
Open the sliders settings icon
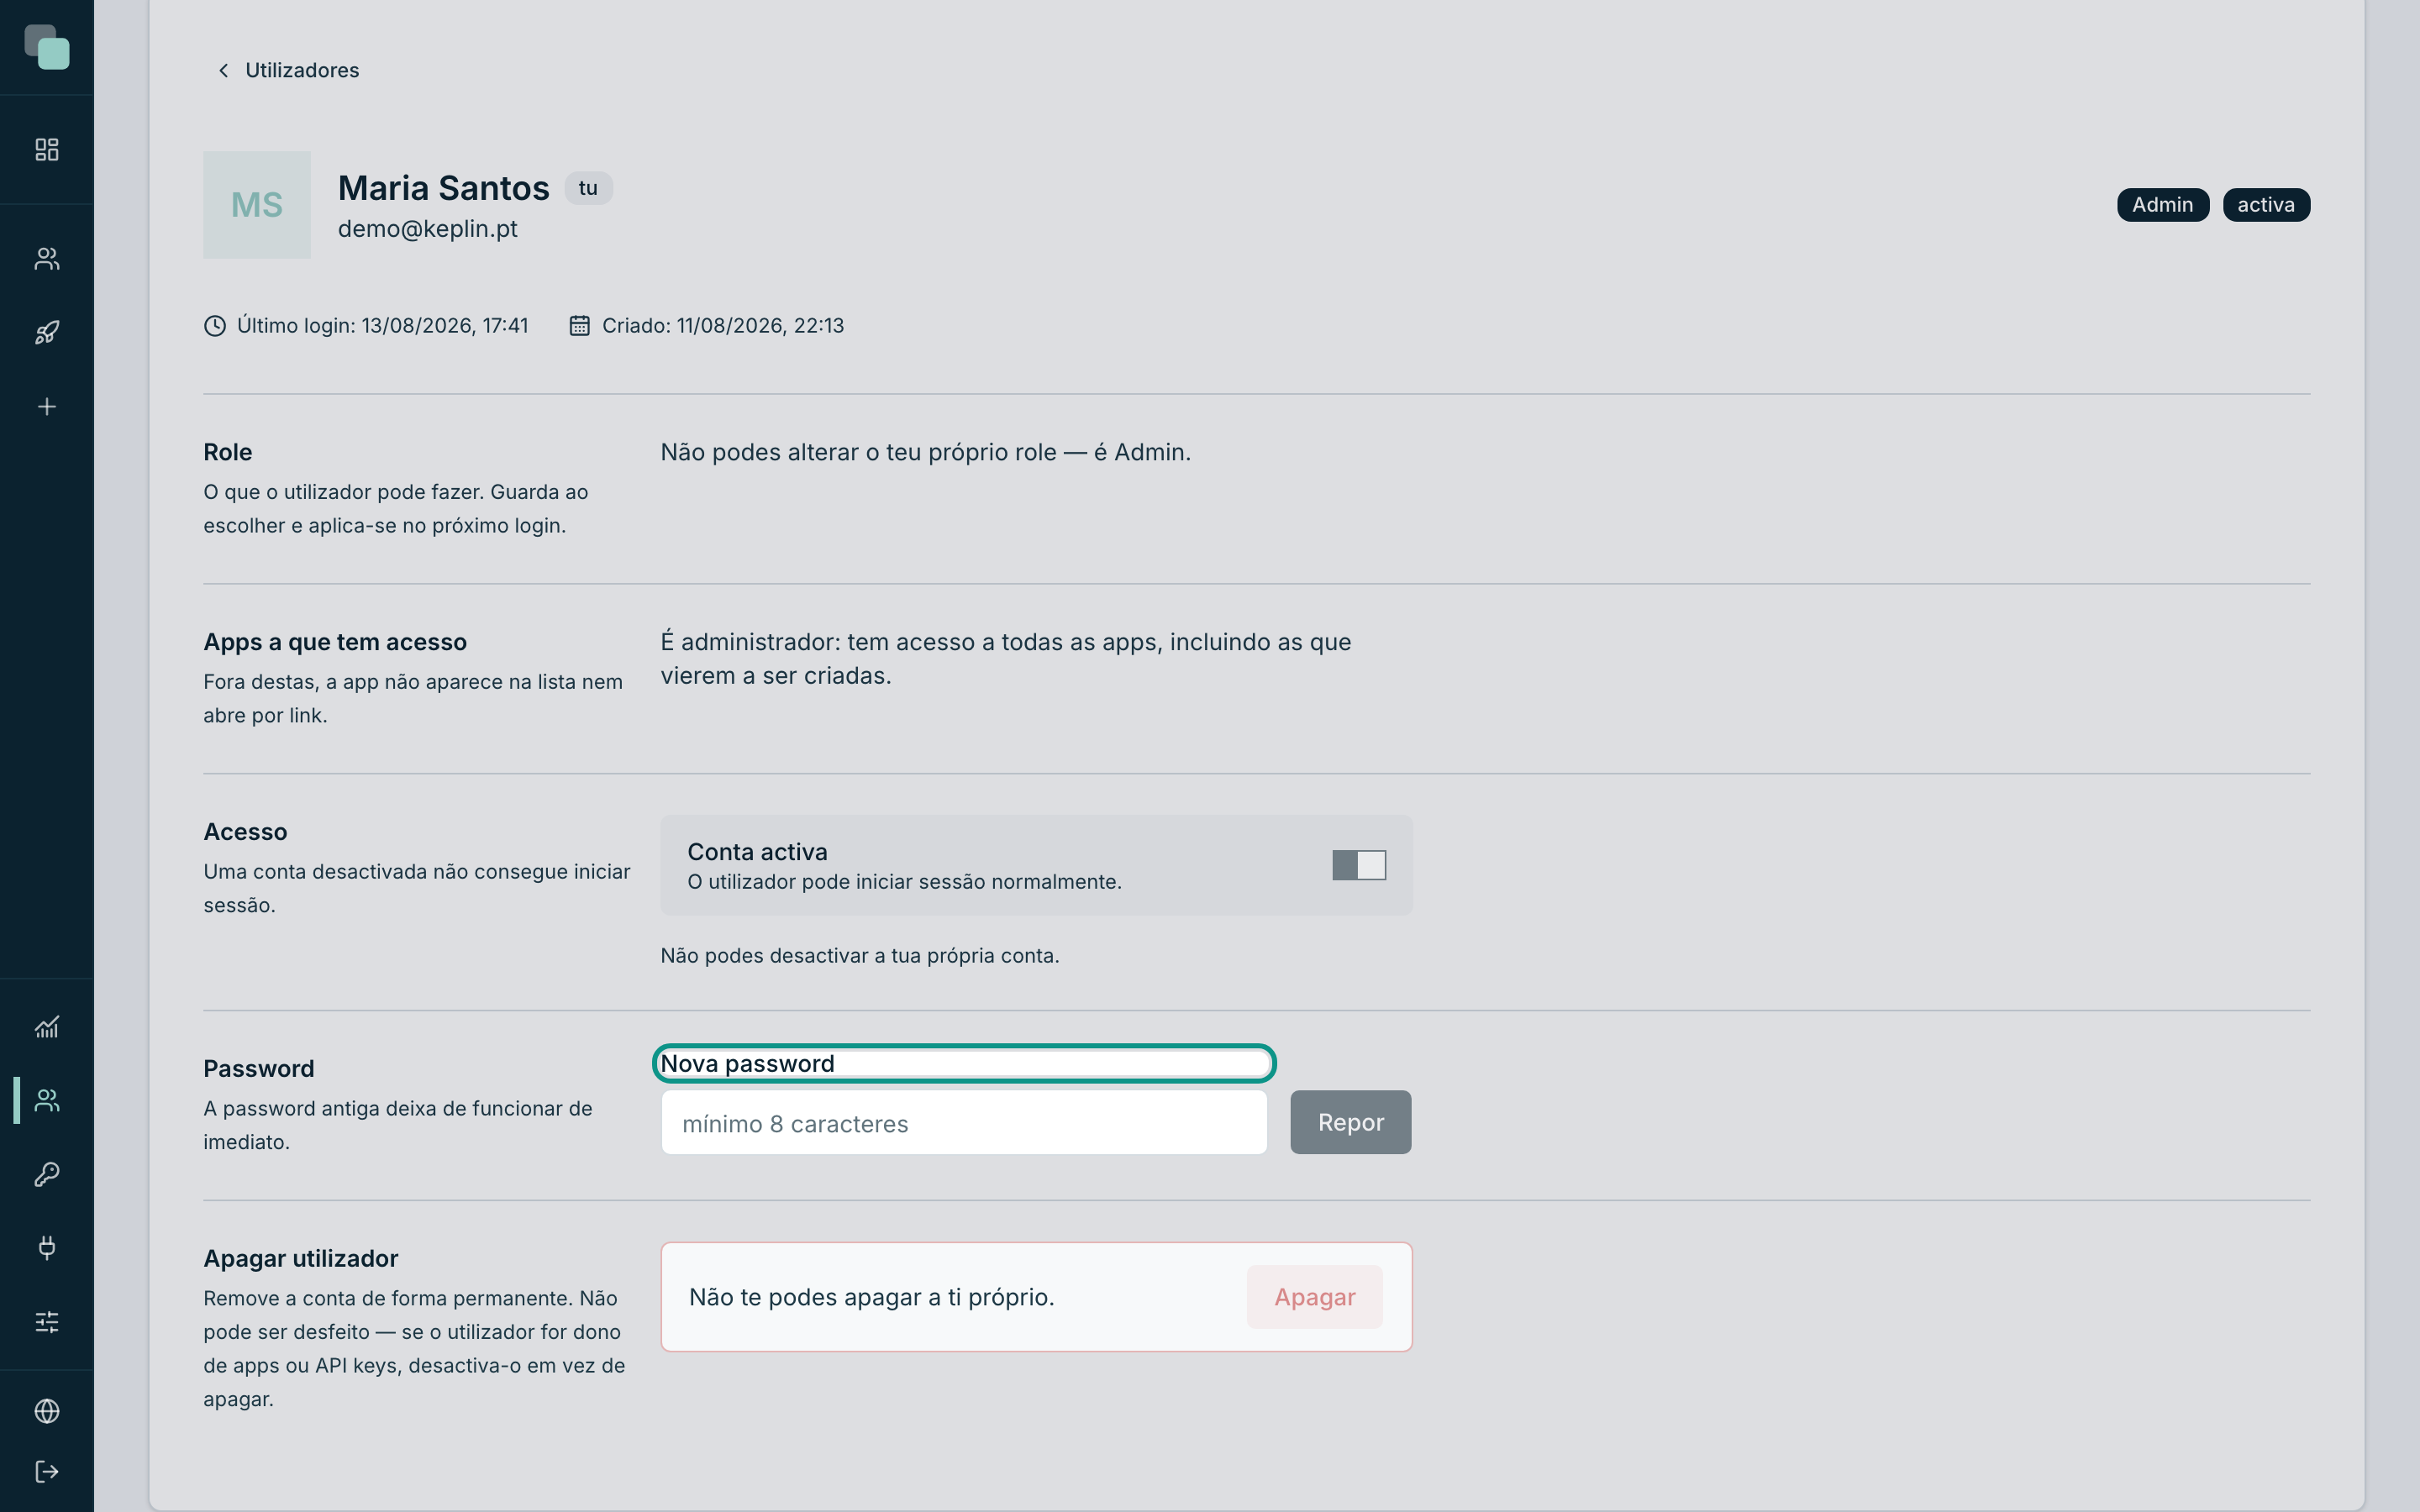47,1322
